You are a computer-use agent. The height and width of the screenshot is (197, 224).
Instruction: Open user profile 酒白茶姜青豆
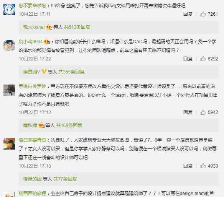click(33, 140)
